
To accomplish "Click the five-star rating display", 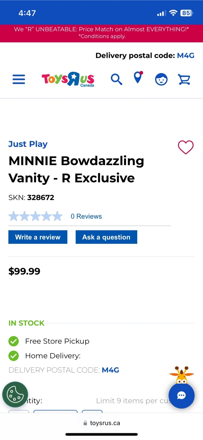I will point(35,216).
